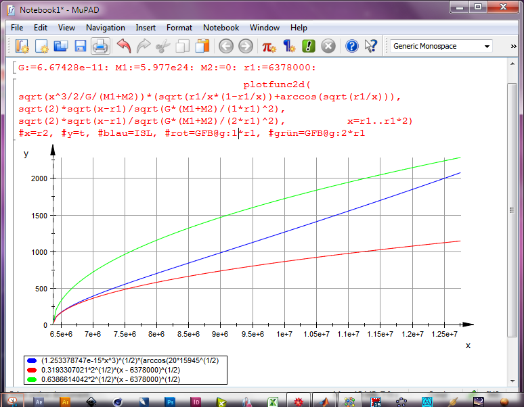The width and height of the screenshot is (524, 407).
Task: Click legend entry (1.253378747e-15*x^3)
Action: pyautogui.click(x=130, y=360)
